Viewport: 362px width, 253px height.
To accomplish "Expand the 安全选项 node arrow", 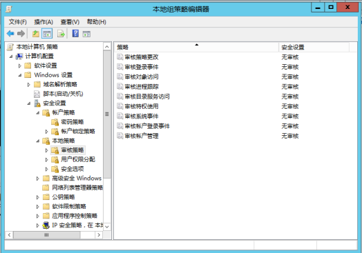I will point(47,169).
